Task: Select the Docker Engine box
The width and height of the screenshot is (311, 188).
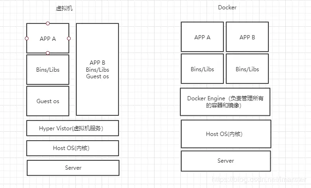Action: [225, 102]
